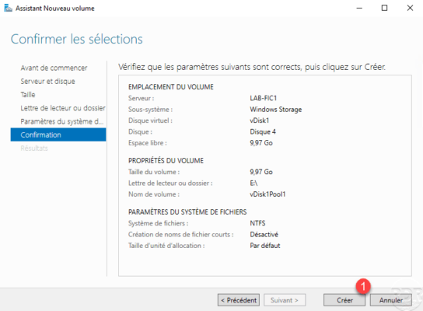Click the Confirmer les sélections title
423x311 pixels.
coord(77,39)
